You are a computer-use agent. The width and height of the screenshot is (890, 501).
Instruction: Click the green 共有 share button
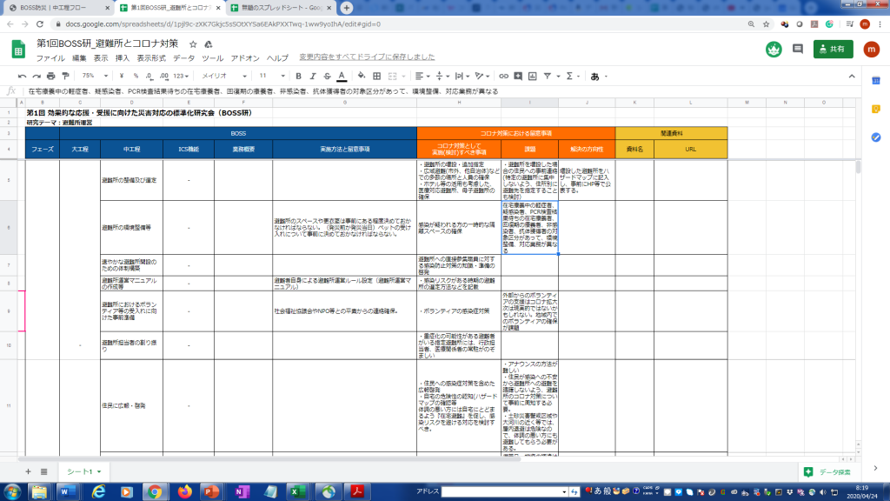(x=833, y=50)
